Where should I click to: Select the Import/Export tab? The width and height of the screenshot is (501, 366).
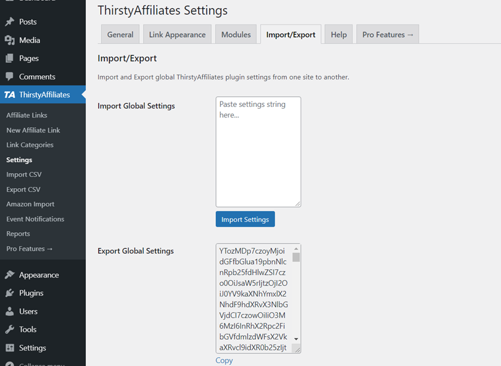[291, 34]
